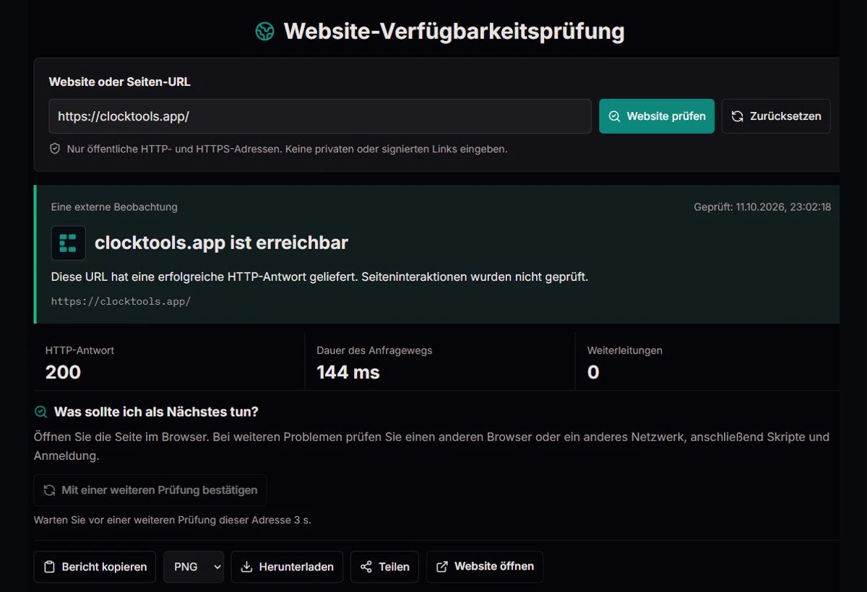Click the Weiterleitungen value 0
Viewport: 867px width, 592px height.
(x=593, y=373)
